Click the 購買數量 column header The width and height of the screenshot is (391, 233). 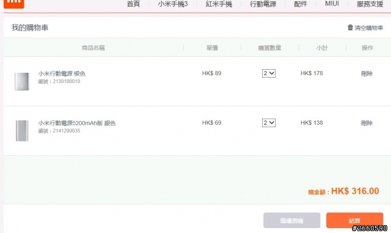(269, 48)
